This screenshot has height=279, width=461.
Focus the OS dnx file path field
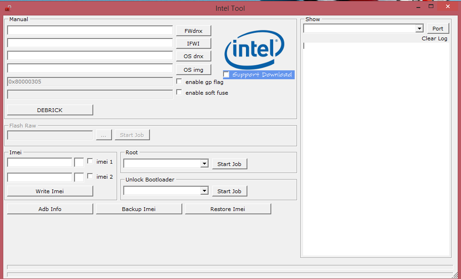(90, 56)
